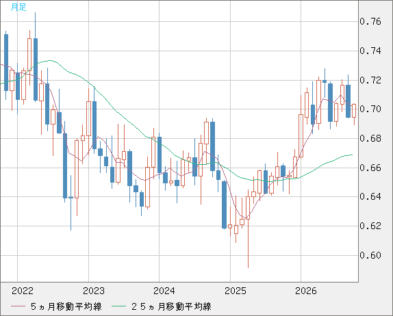
Task: Click the purple 5-month legend line sample
Action: click(x=18, y=306)
